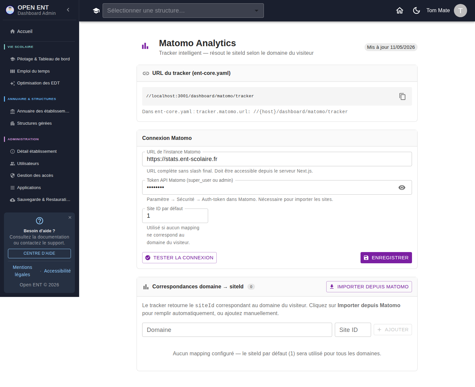The width and height of the screenshot is (475, 387).
Task: Click the graduation cap structure icon
Action: 96,11
